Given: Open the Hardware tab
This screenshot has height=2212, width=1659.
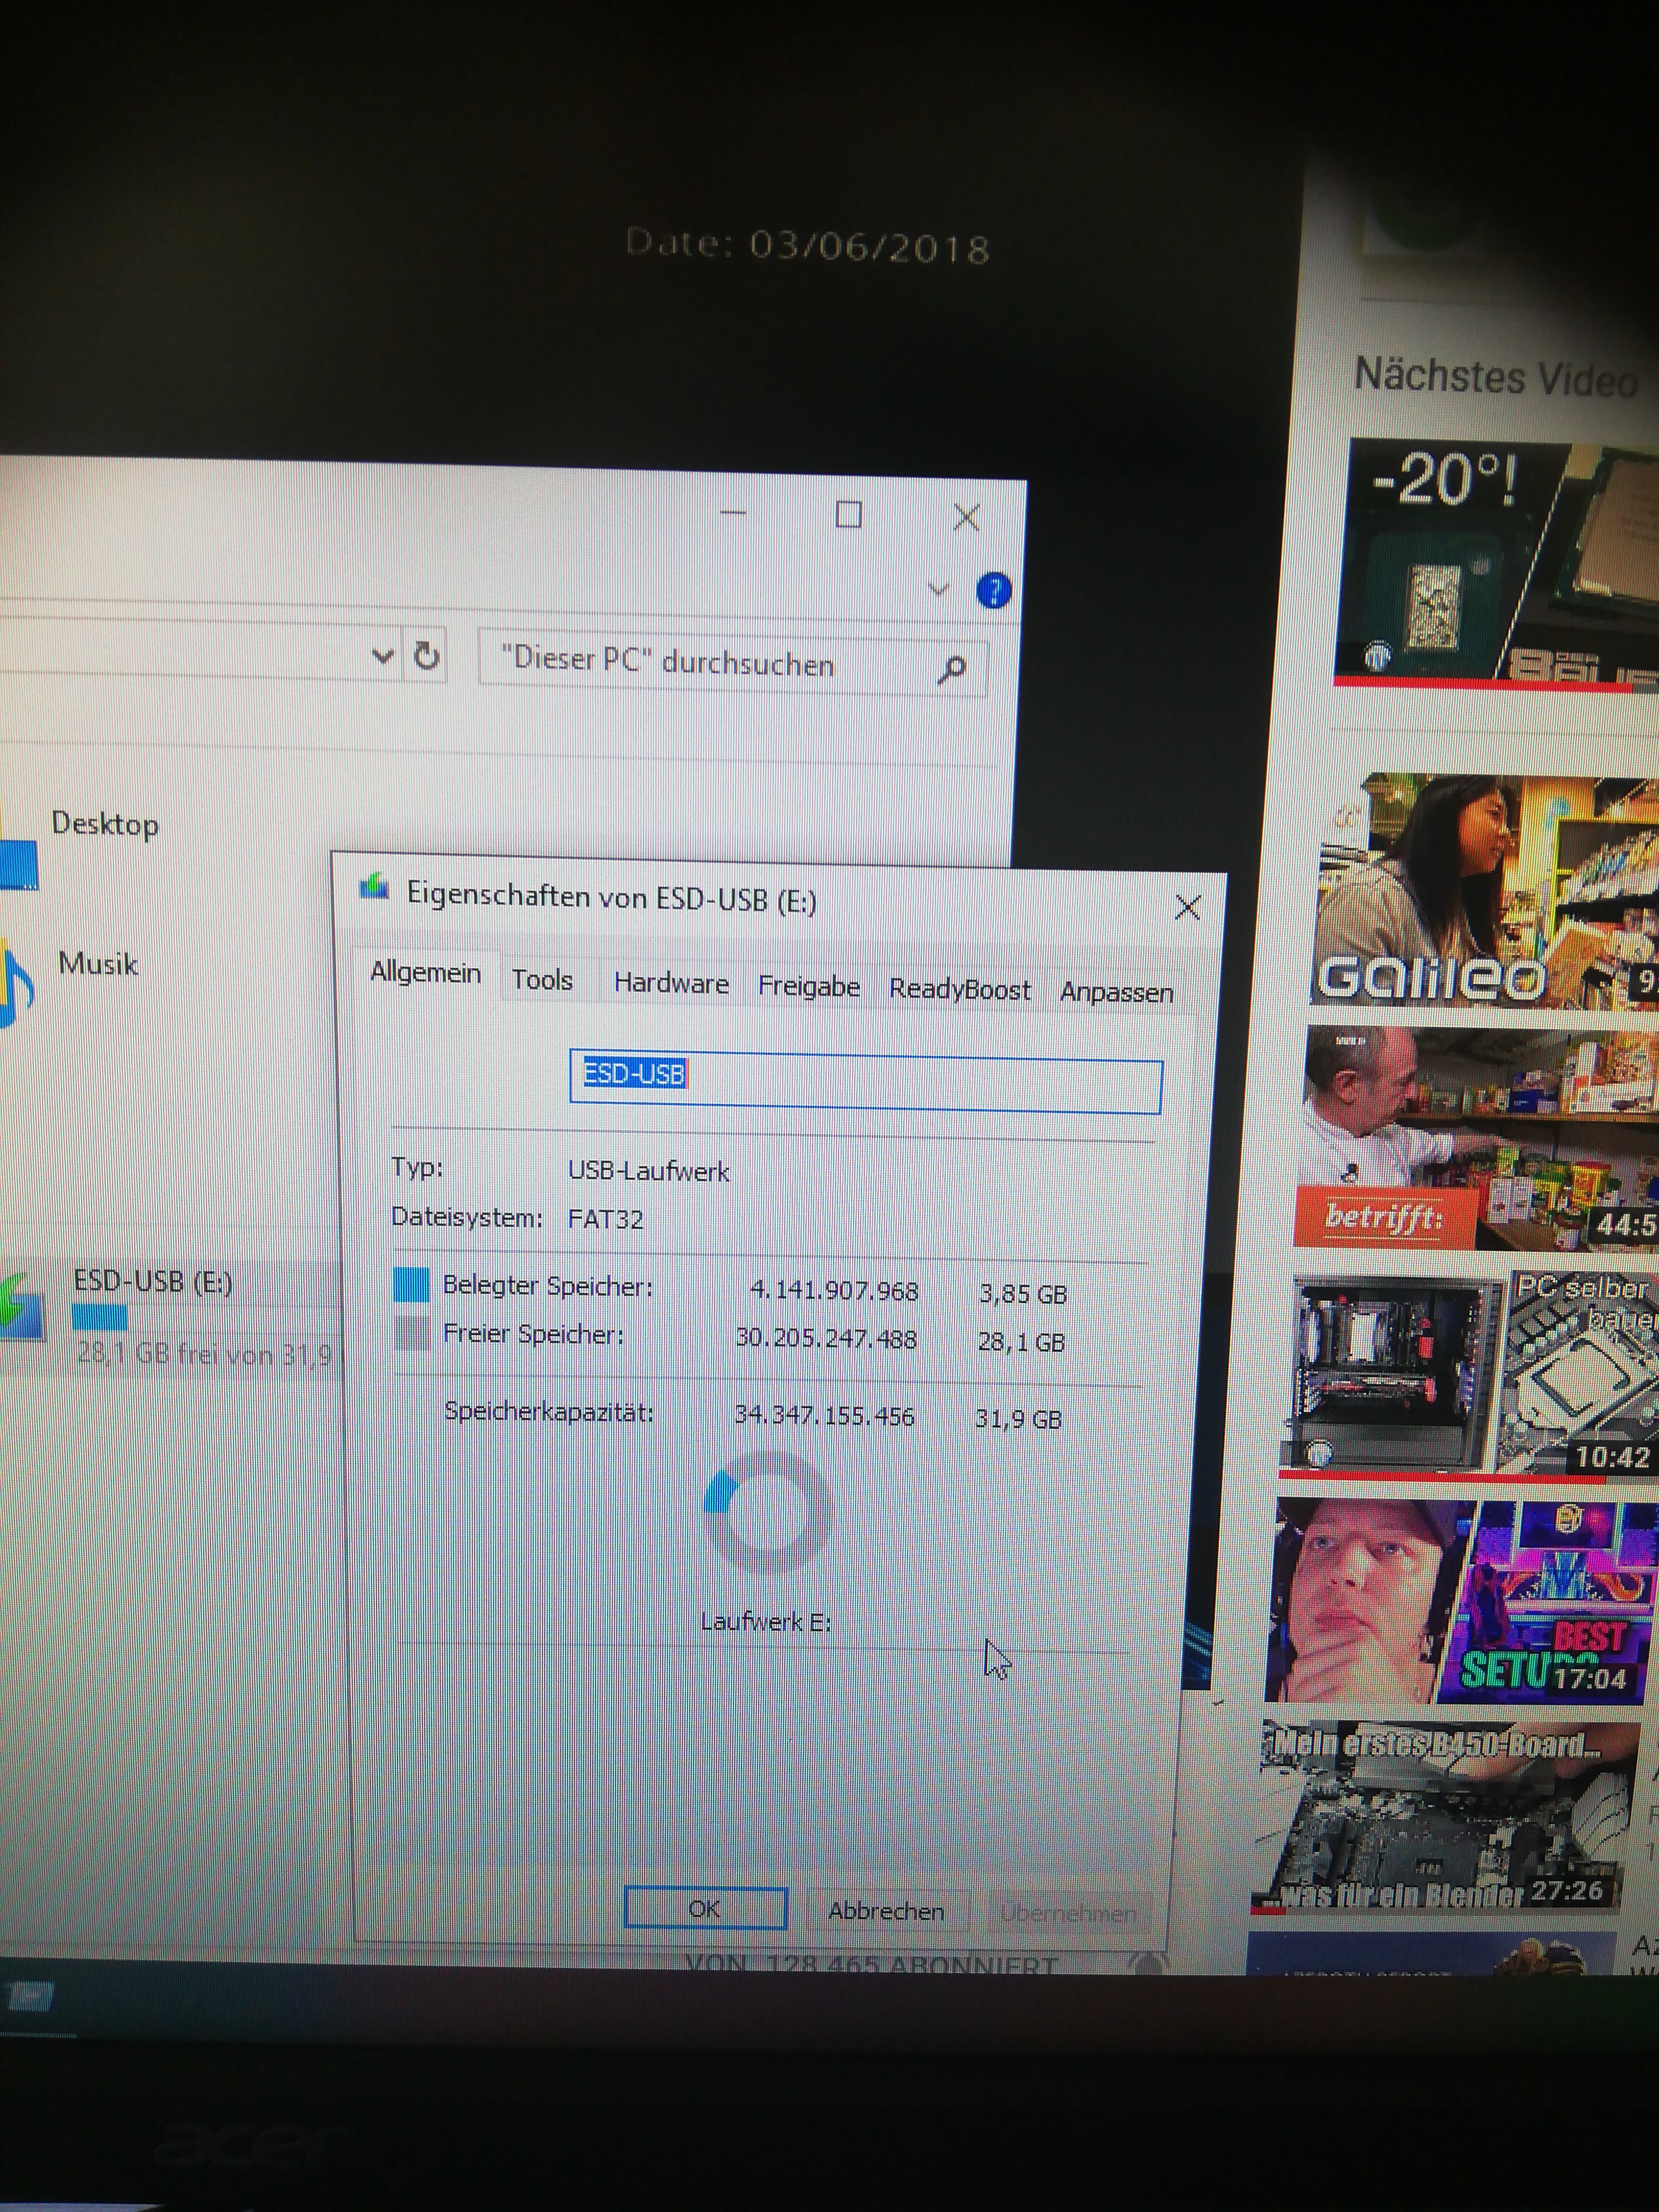Looking at the screenshot, I should tap(671, 983).
